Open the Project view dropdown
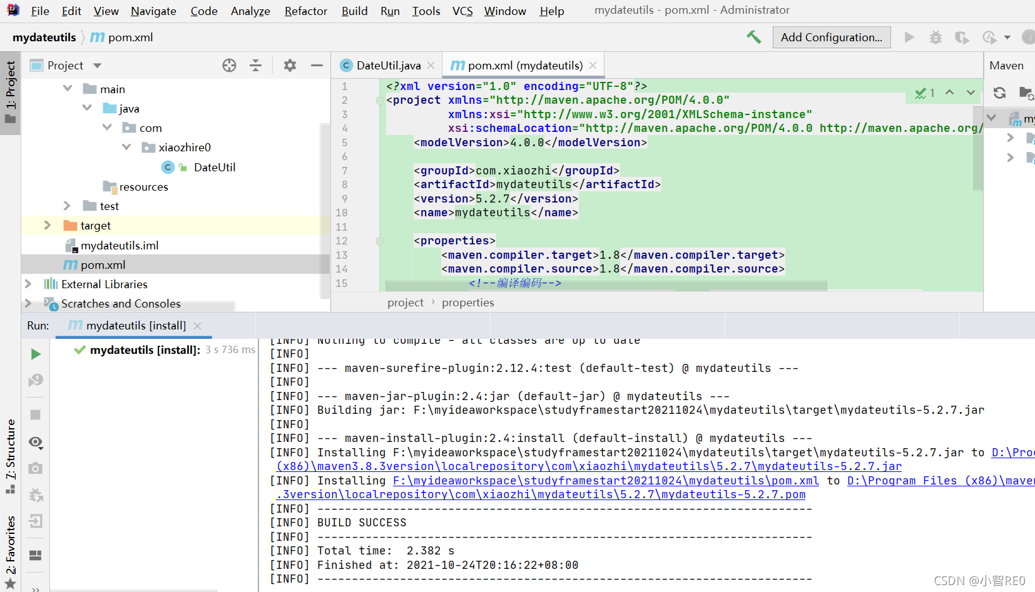Image resolution: width=1035 pixels, height=592 pixels. [x=97, y=66]
